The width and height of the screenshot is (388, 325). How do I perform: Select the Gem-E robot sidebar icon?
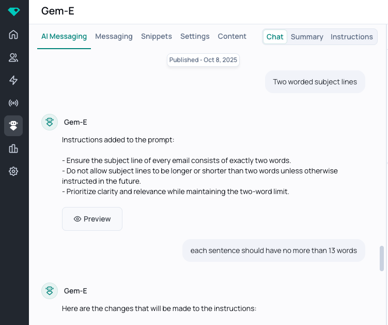[x=13, y=126]
